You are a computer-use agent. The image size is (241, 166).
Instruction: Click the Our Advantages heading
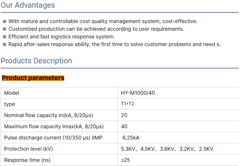pyautogui.click(x=28, y=5)
